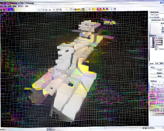Click the round blue icon ending the toolbar
The image size is (164, 131).
[x=115, y=9]
